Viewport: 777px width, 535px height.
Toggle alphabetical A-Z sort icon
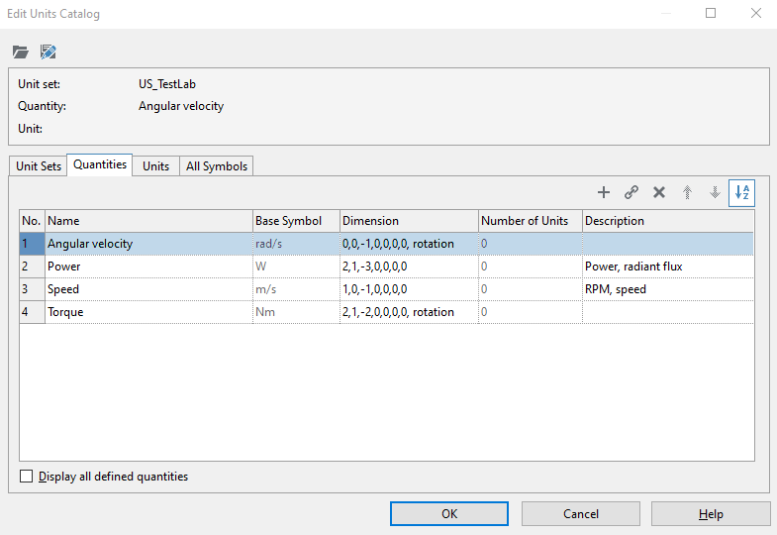741,193
